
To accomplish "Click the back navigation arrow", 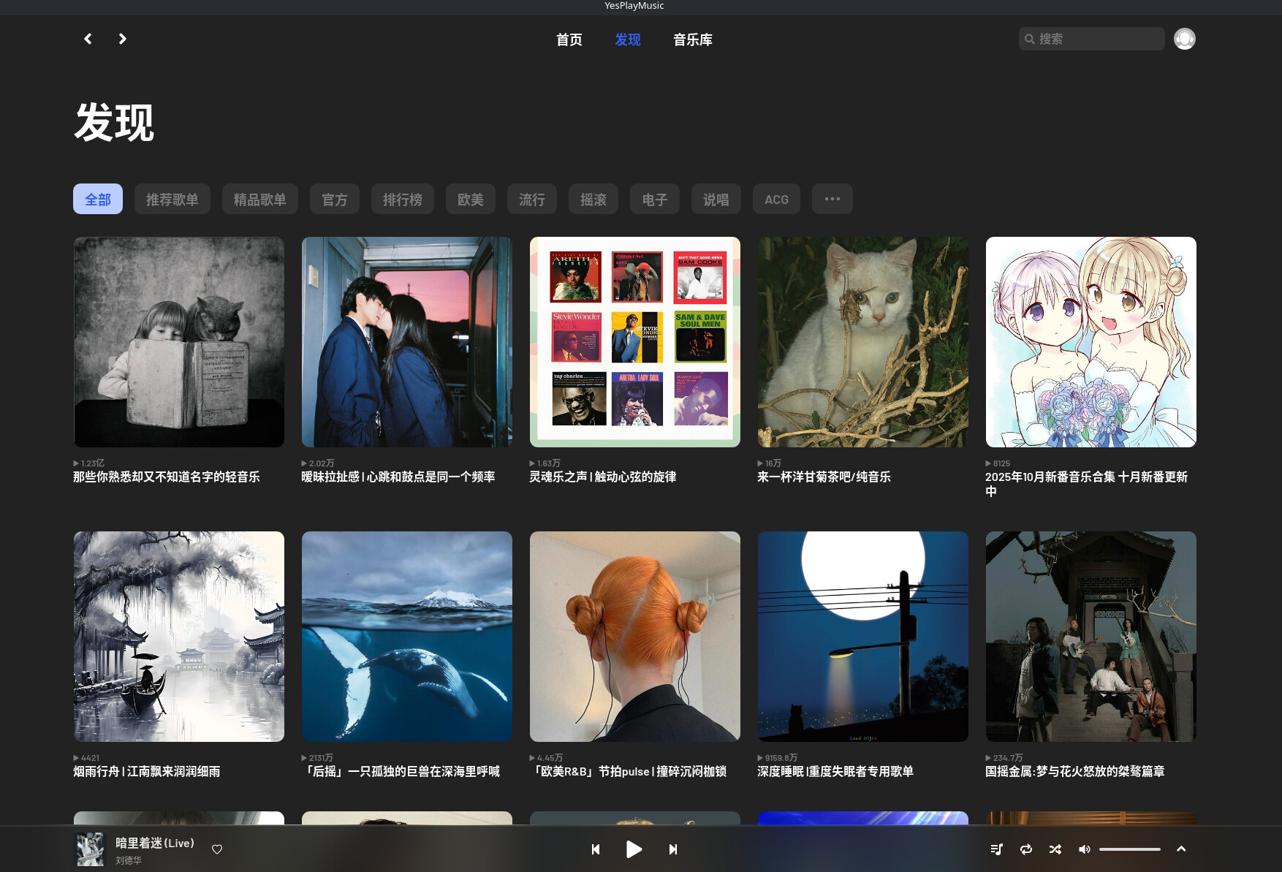I will click(88, 39).
